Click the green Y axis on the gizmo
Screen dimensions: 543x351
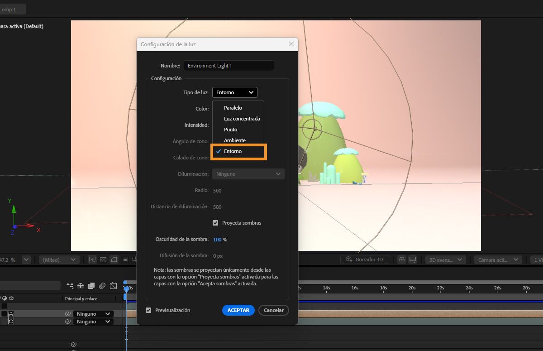click(14, 214)
